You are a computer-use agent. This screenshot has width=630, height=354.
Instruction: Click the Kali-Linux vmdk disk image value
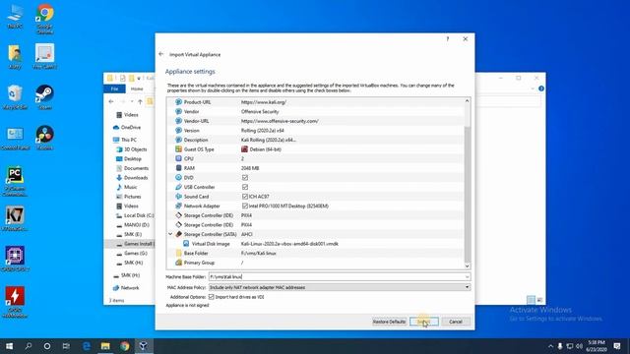[x=289, y=244]
